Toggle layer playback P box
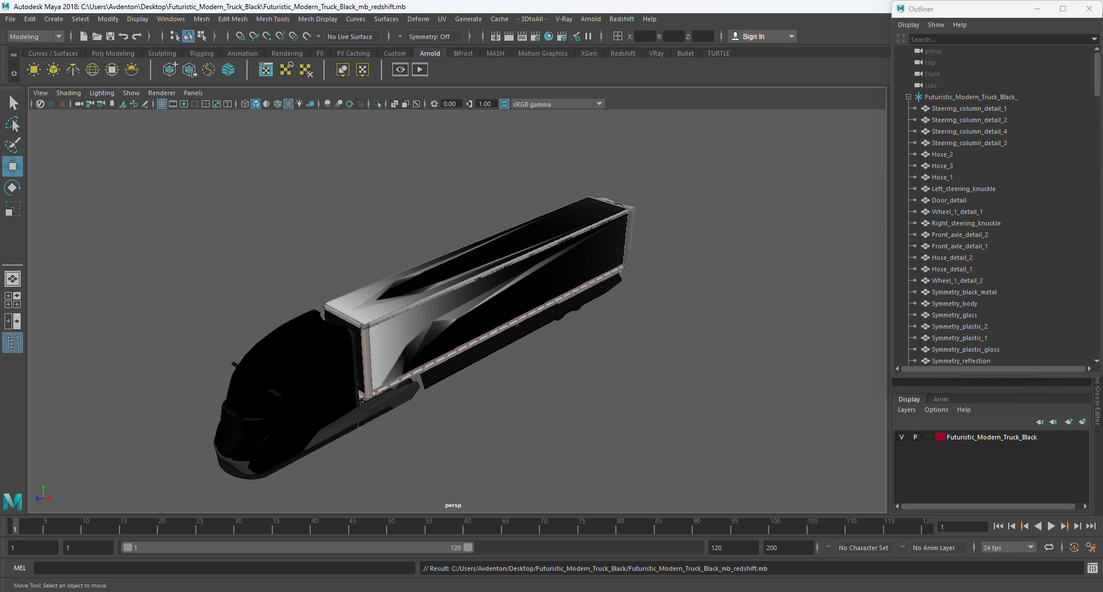This screenshot has height=592, width=1103. pyautogui.click(x=915, y=437)
